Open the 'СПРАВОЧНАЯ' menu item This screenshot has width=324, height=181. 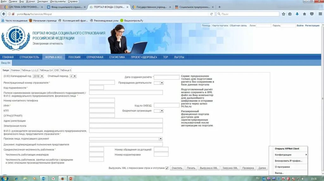95,57
